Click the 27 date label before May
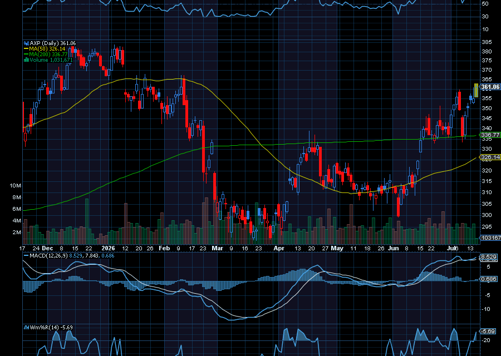 click(325, 248)
